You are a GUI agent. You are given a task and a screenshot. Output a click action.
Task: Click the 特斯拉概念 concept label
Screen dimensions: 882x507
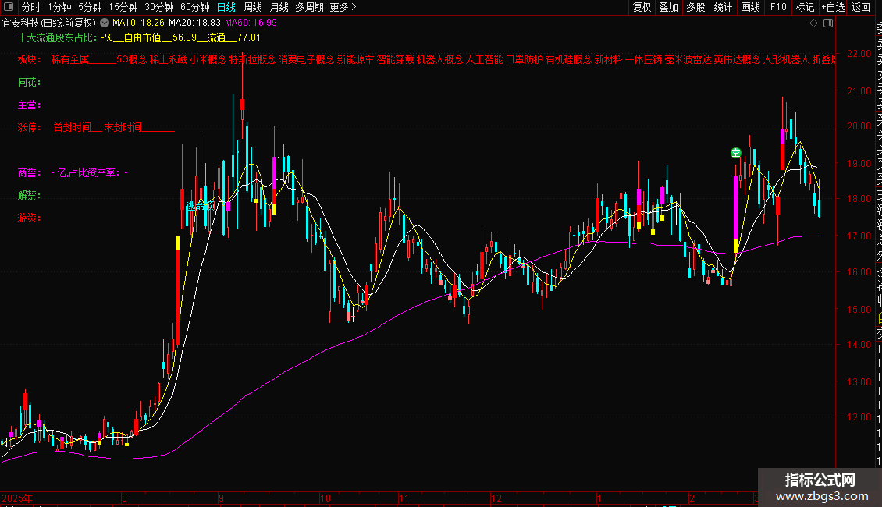(x=253, y=59)
